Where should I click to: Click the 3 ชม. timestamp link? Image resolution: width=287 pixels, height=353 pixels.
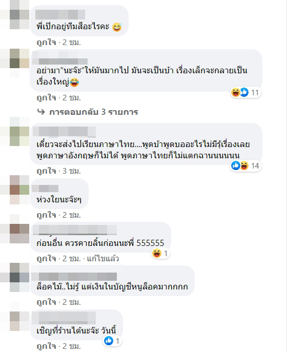(x=72, y=171)
